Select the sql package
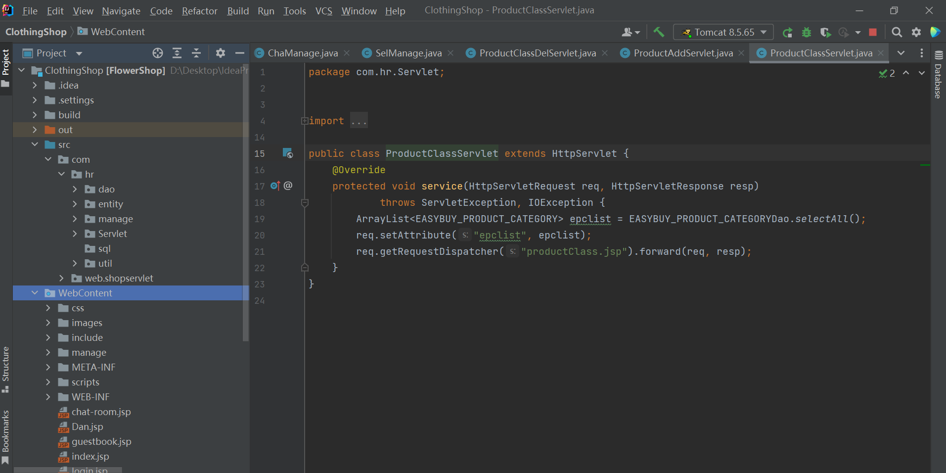Screen dimensions: 946x473 [104, 248]
